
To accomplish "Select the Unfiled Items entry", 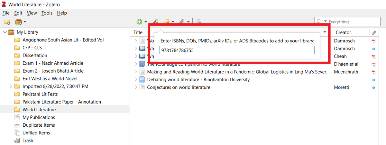I will pyautogui.click(x=36, y=133).
